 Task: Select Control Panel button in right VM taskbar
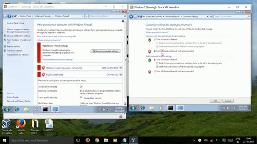180,108
